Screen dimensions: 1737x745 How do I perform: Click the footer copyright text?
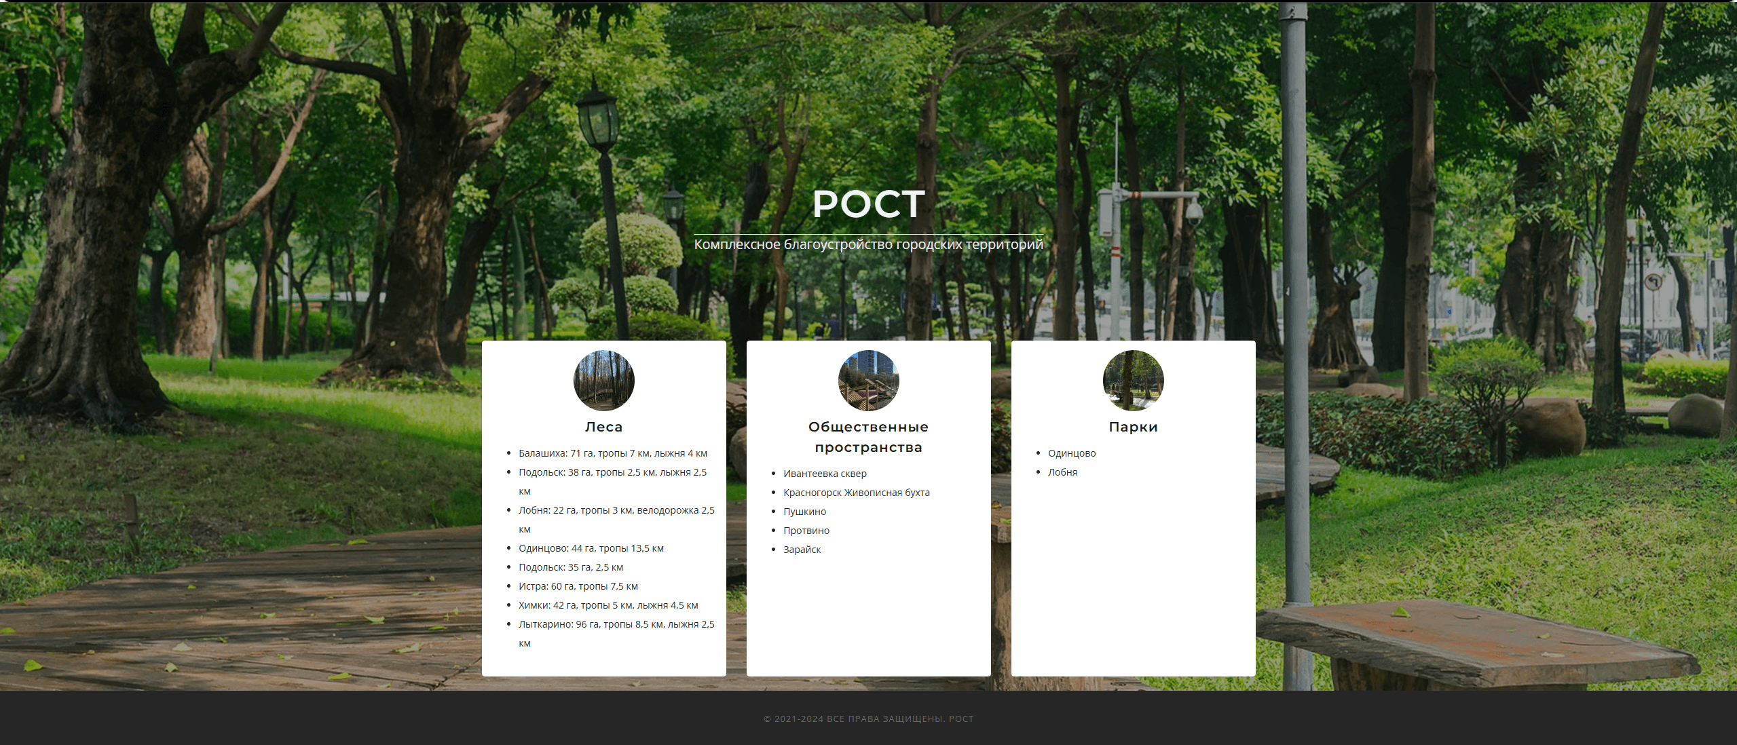[868, 719]
